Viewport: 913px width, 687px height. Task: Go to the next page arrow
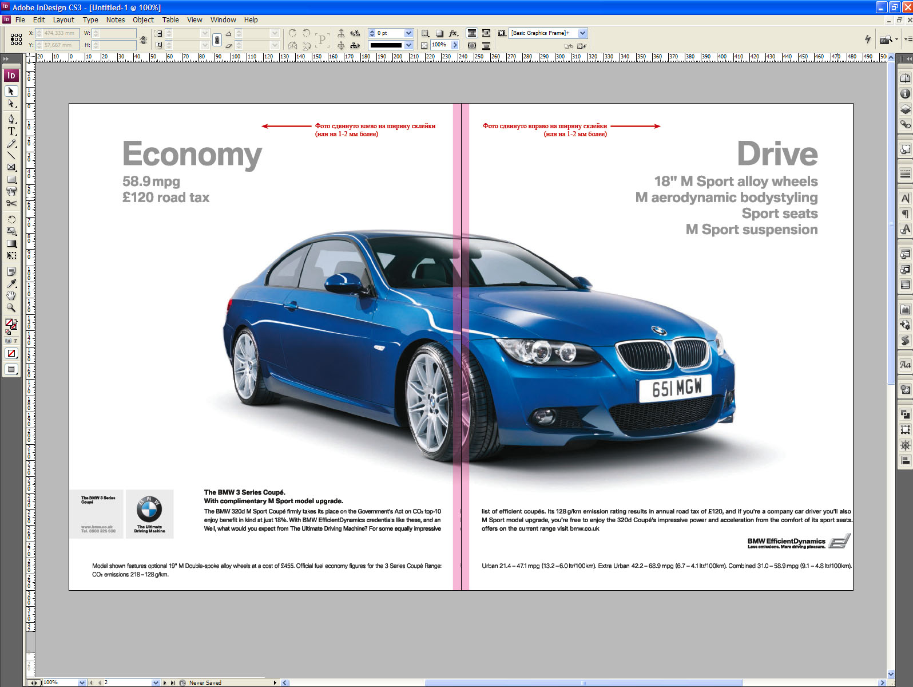[x=164, y=682]
